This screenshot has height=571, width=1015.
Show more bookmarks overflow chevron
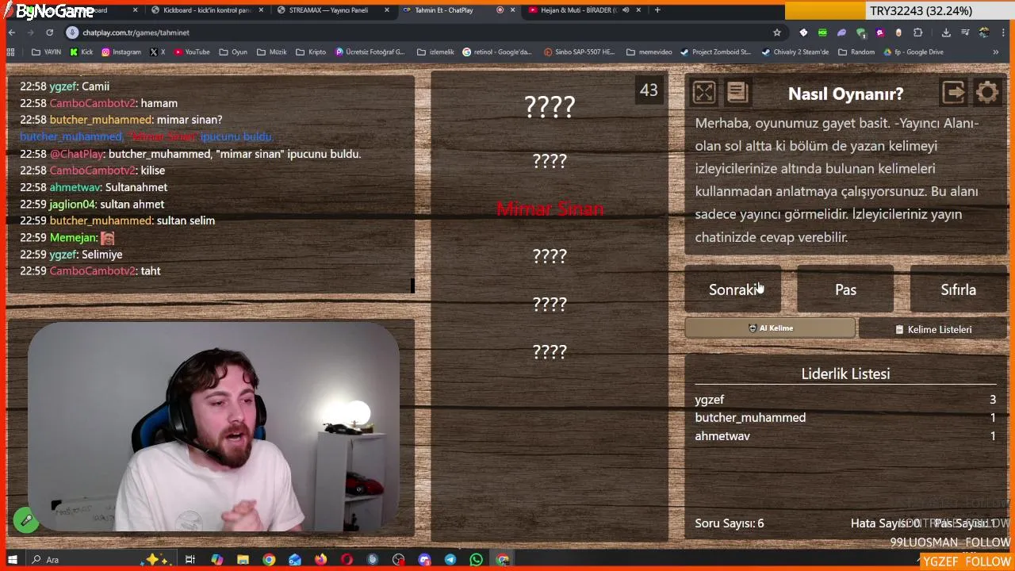[996, 52]
